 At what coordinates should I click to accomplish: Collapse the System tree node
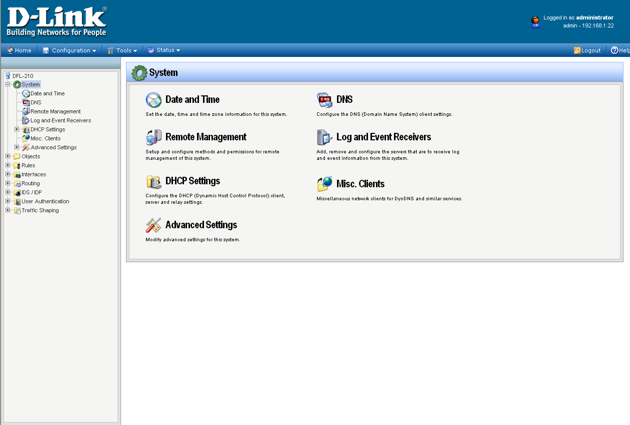click(8, 84)
